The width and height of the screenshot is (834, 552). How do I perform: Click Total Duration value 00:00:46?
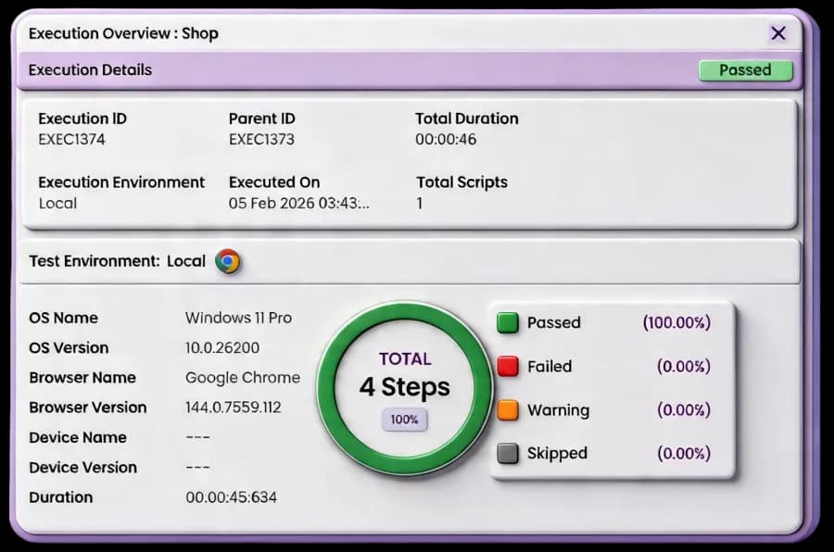pyautogui.click(x=446, y=139)
